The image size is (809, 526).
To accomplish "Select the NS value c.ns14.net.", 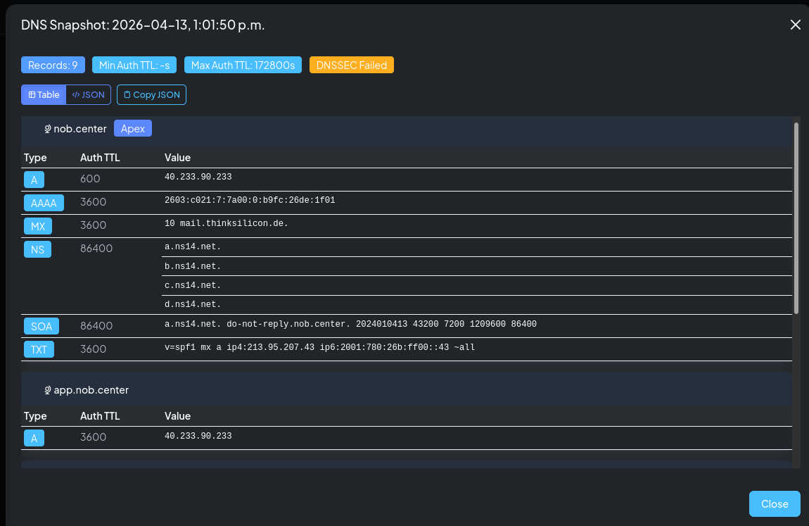I will click(193, 285).
